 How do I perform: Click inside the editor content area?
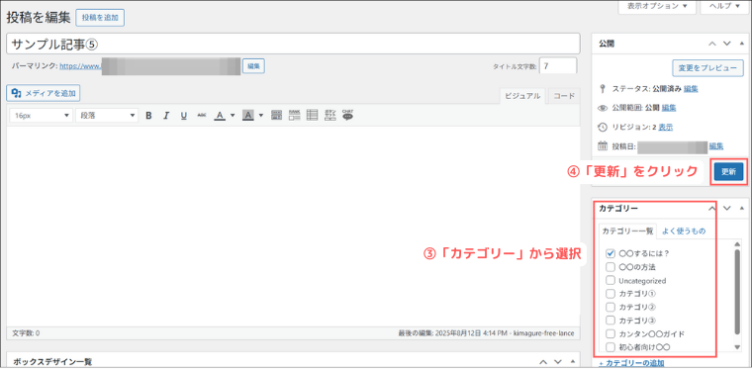click(x=294, y=226)
